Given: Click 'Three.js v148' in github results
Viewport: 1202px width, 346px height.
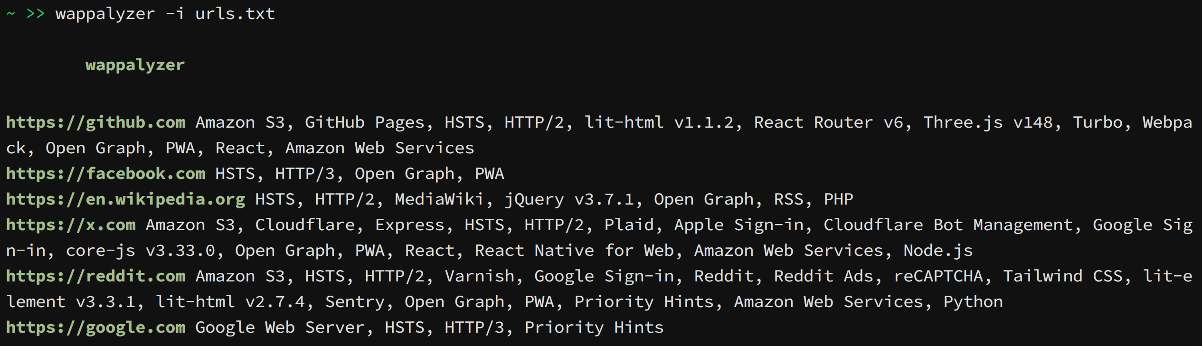Looking at the screenshot, I should click(987, 123).
